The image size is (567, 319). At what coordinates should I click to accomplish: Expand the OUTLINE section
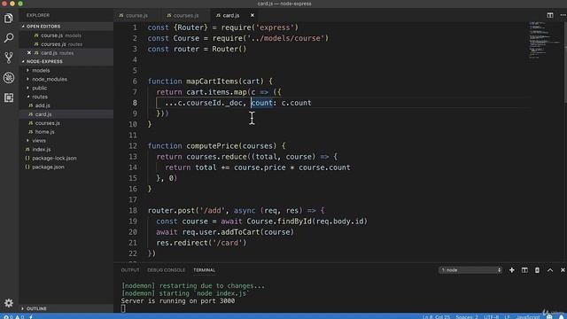36,308
